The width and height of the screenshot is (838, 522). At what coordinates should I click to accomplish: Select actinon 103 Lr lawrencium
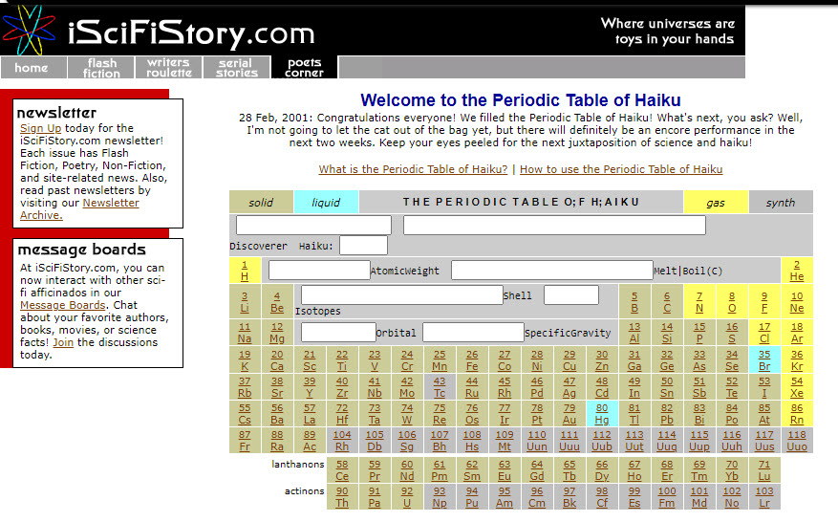[764, 497]
